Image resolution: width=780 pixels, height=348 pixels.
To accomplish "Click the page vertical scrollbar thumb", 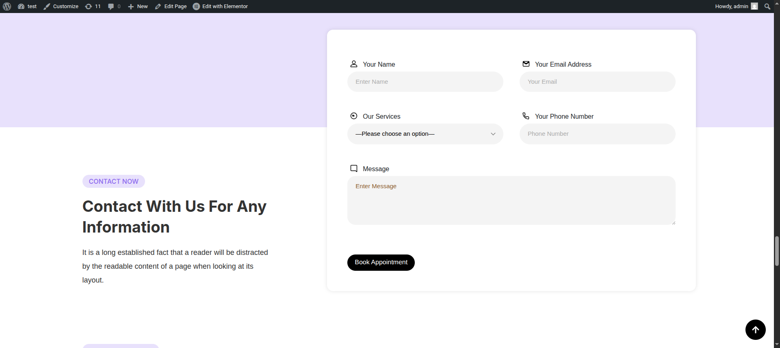I will (x=777, y=251).
